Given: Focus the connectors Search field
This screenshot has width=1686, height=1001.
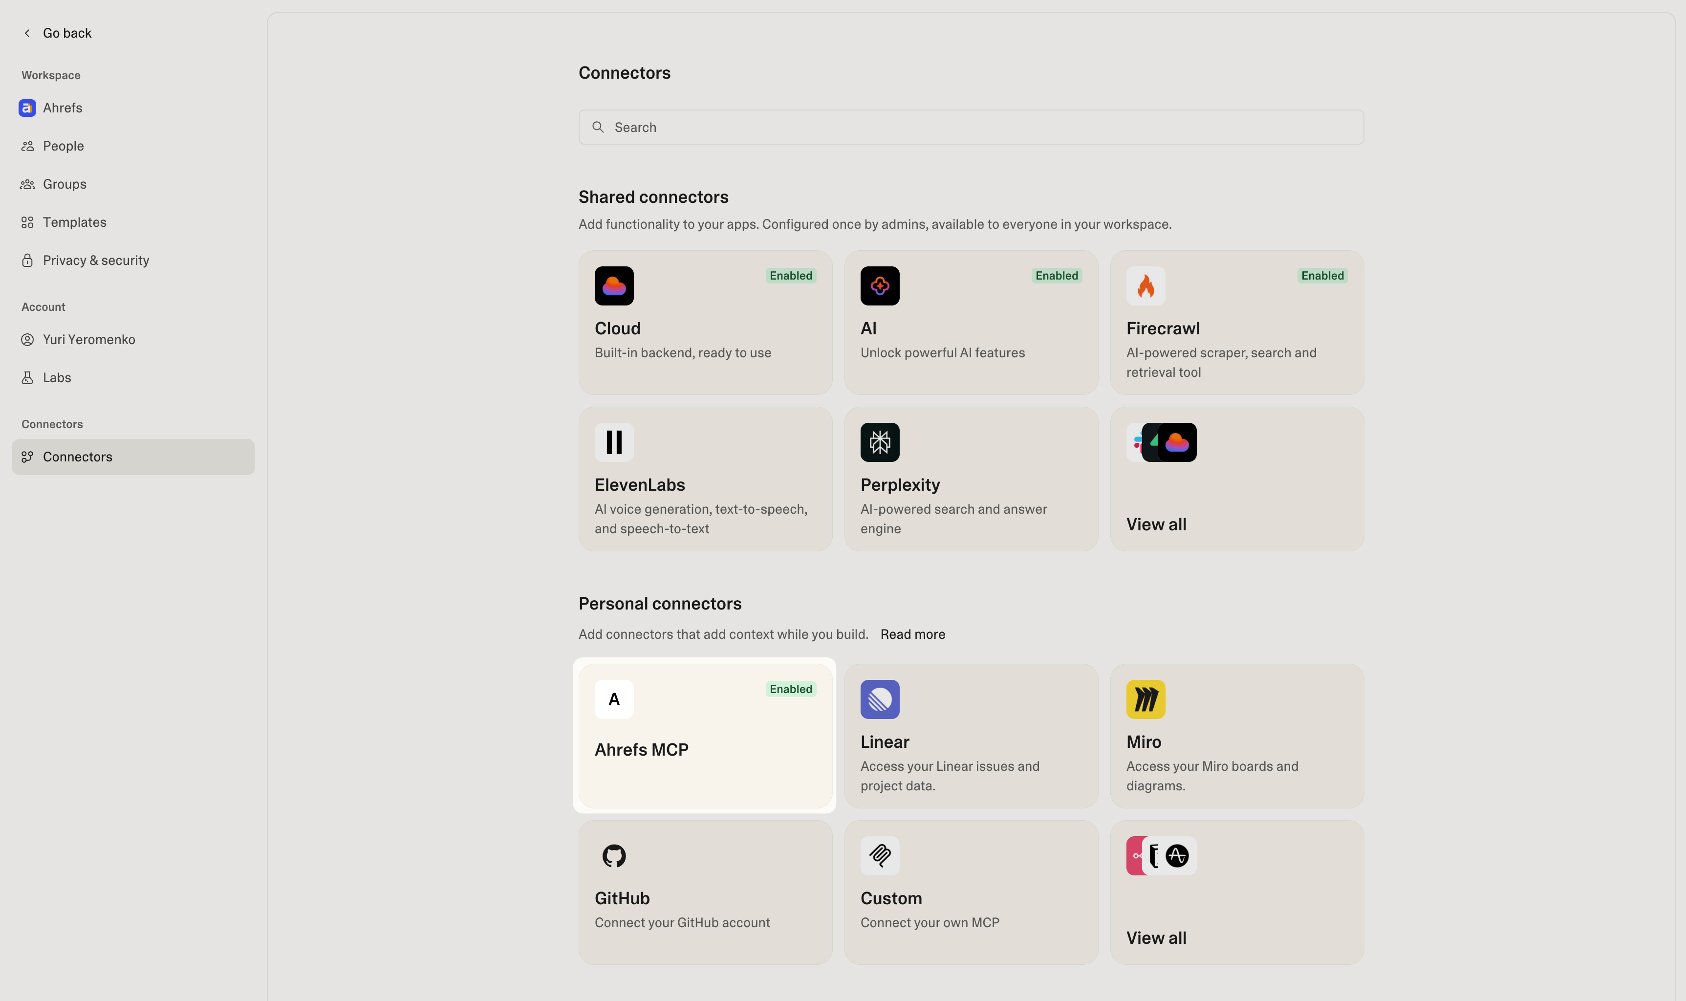Looking at the screenshot, I should click(971, 128).
